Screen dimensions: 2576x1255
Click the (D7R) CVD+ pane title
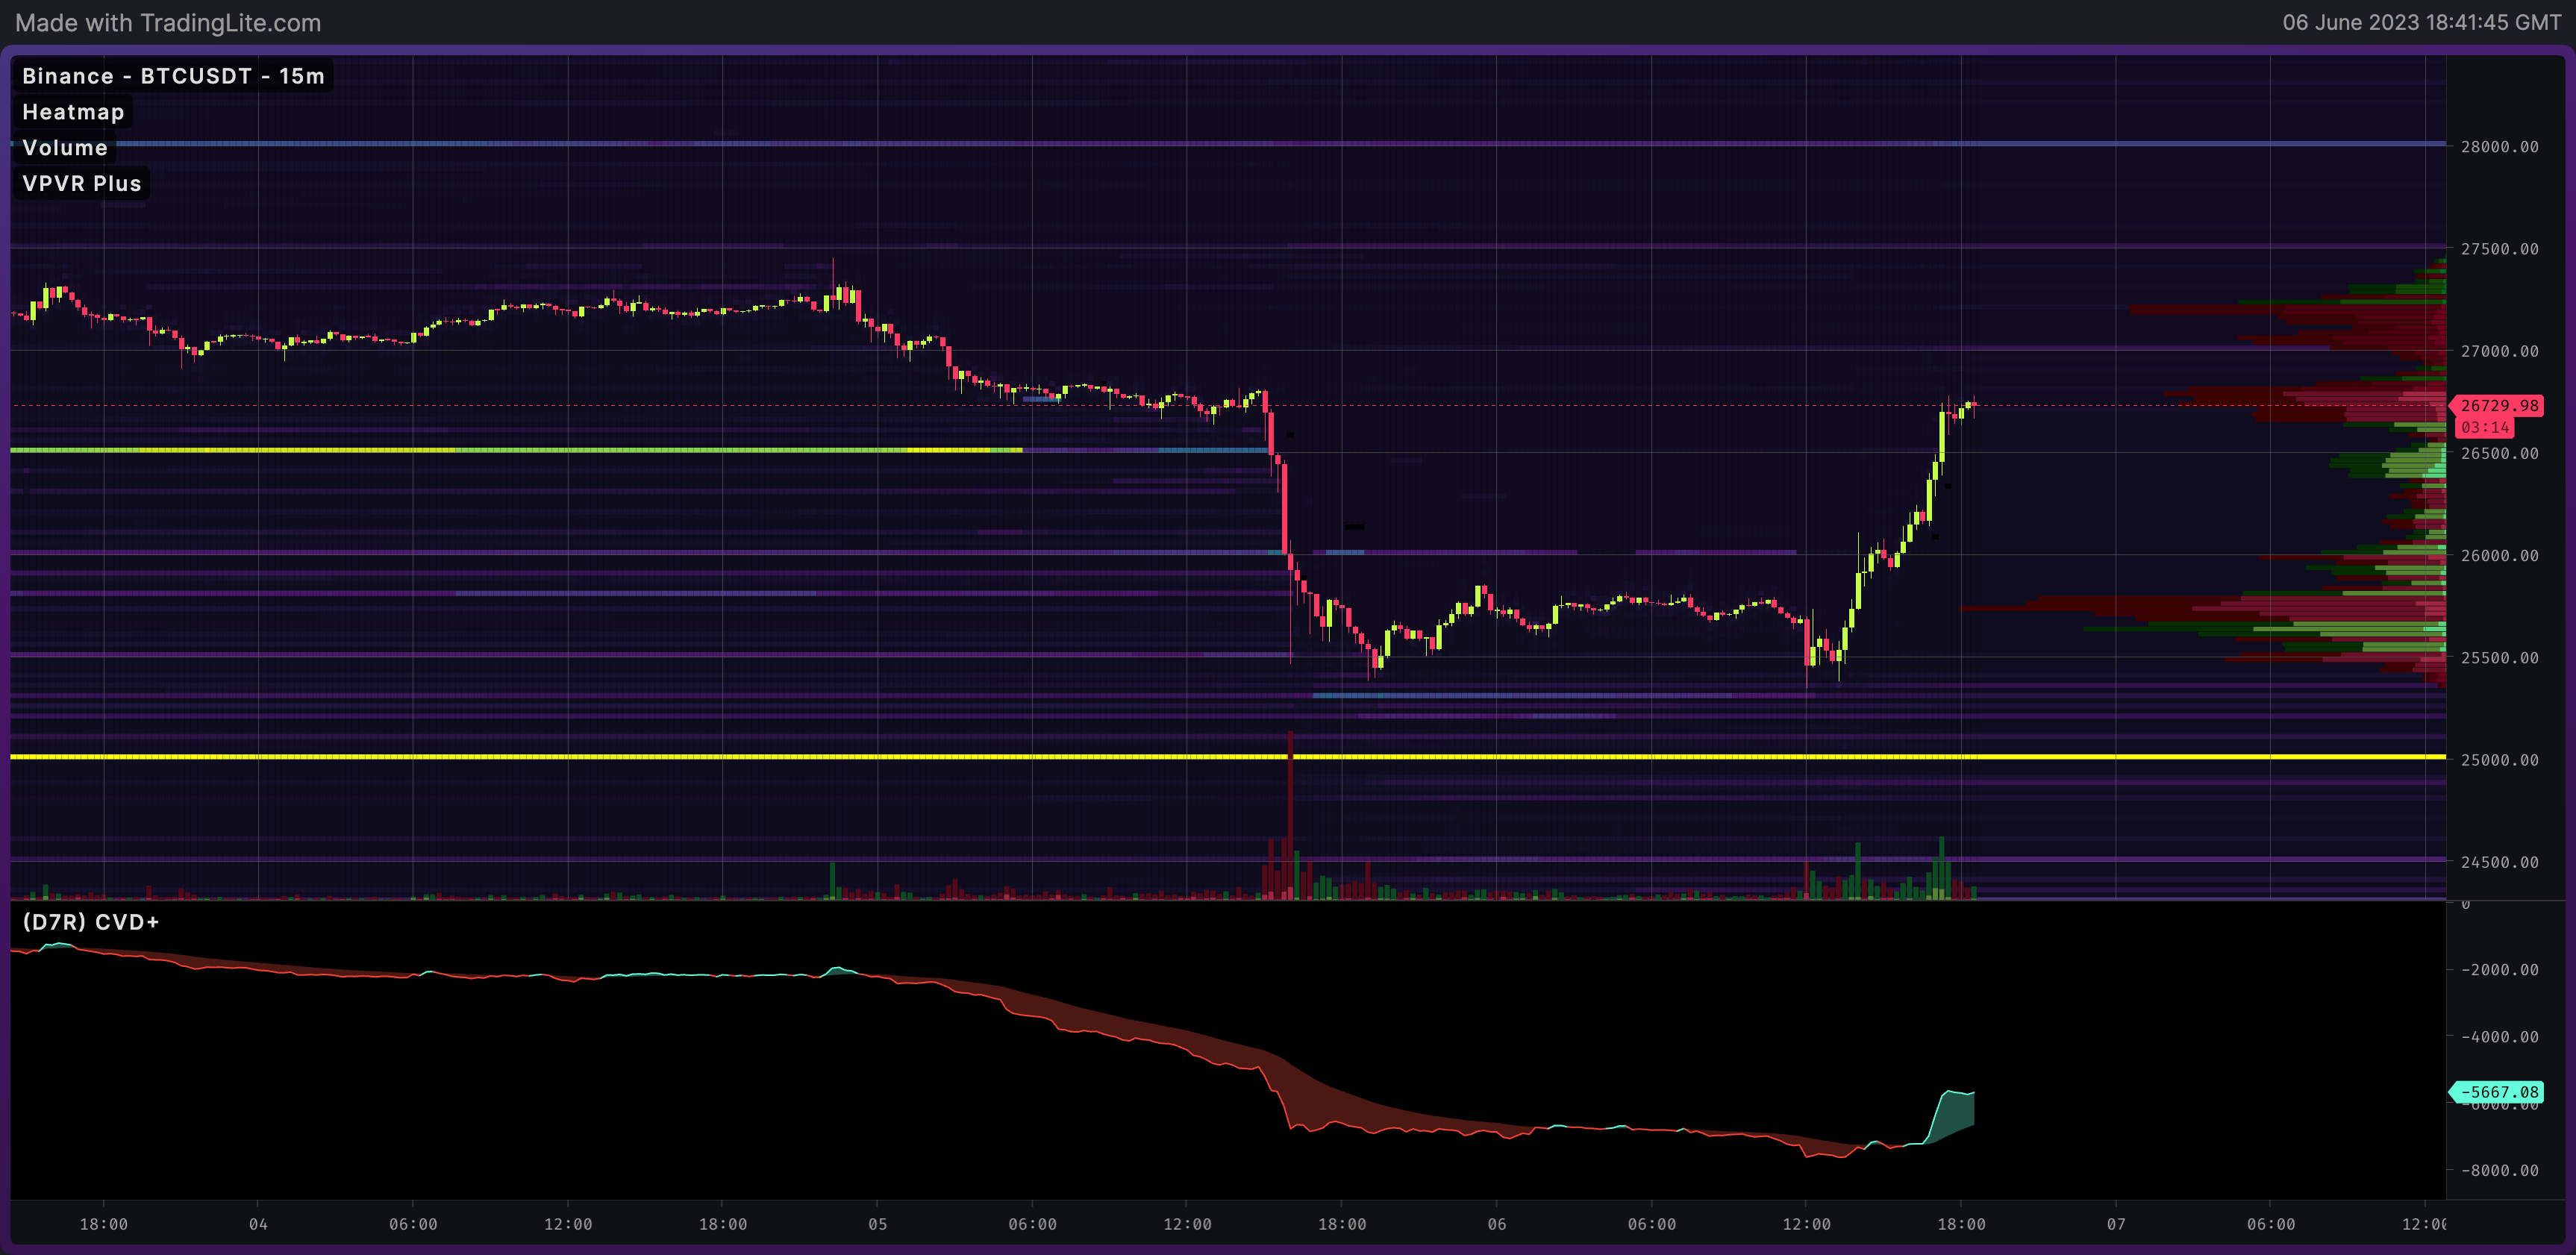pyautogui.click(x=91, y=922)
